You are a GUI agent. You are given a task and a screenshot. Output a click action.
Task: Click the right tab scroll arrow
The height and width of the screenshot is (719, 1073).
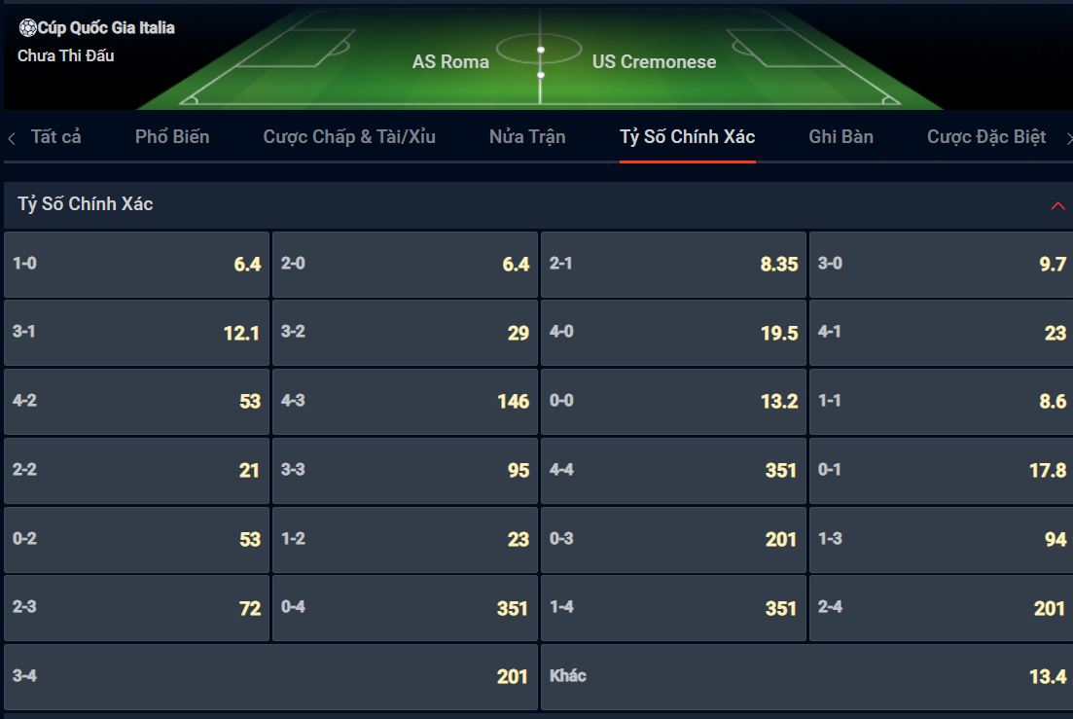tap(1068, 138)
